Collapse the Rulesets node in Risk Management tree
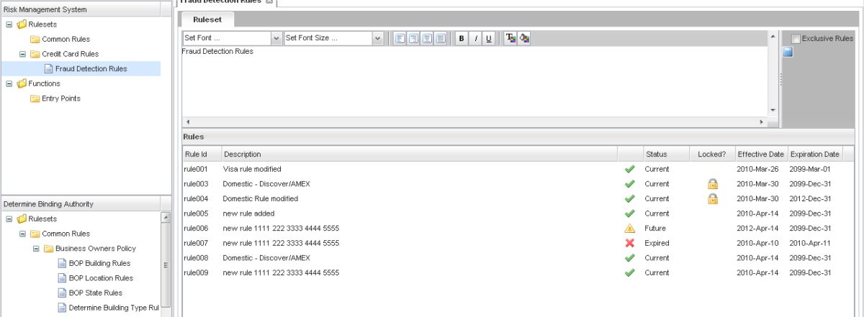This screenshot has width=864, height=317. coord(9,24)
